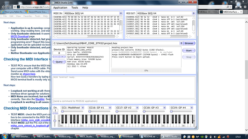The width and height of the screenshot is (248, 139).
Task: Click the CC19 GP #4 slider handle
Action: point(171,111)
